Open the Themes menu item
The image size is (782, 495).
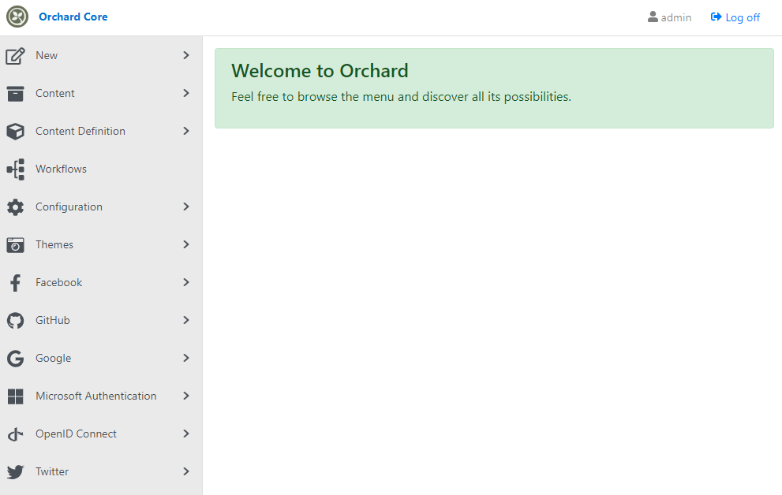click(x=101, y=244)
